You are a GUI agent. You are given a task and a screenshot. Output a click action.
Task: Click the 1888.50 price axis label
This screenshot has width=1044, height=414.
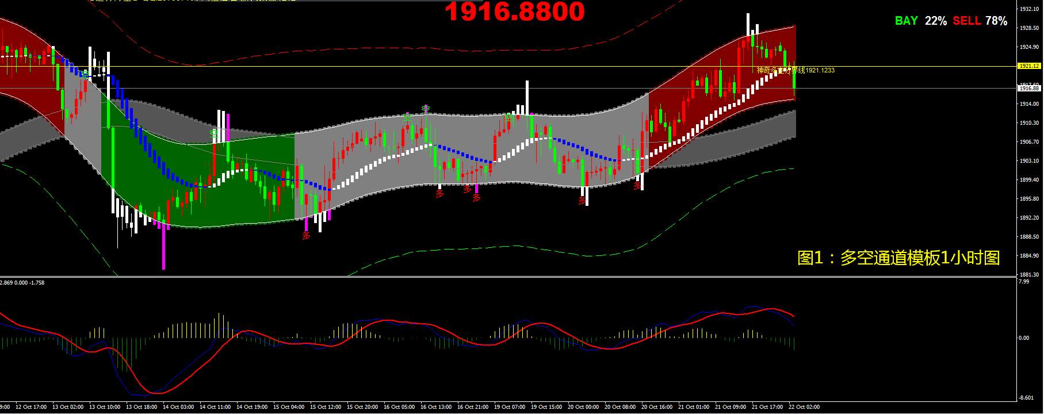tap(1029, 237)
